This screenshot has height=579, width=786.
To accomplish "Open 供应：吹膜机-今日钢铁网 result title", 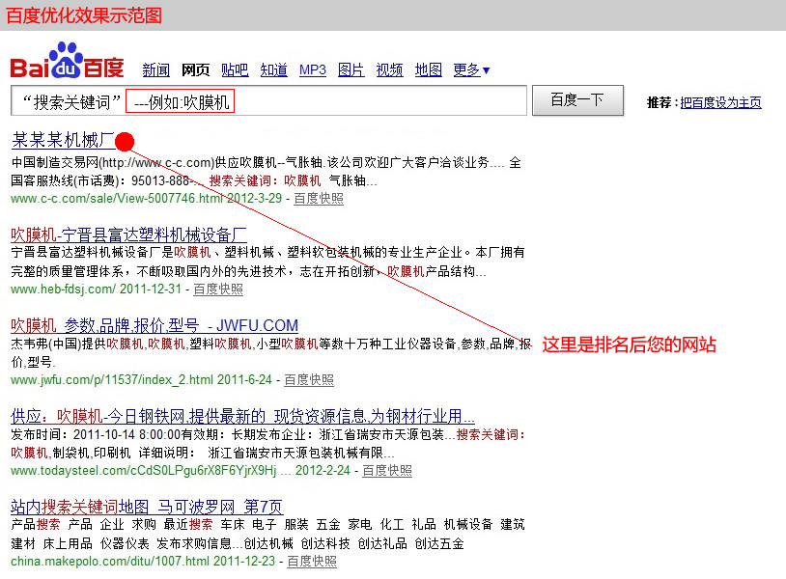I will point(242,416).
